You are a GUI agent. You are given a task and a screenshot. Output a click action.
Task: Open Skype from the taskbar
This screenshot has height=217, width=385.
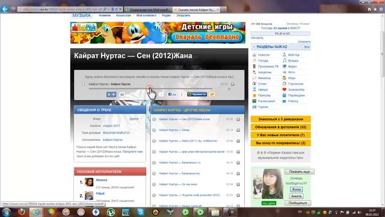(x=141, y=212)
